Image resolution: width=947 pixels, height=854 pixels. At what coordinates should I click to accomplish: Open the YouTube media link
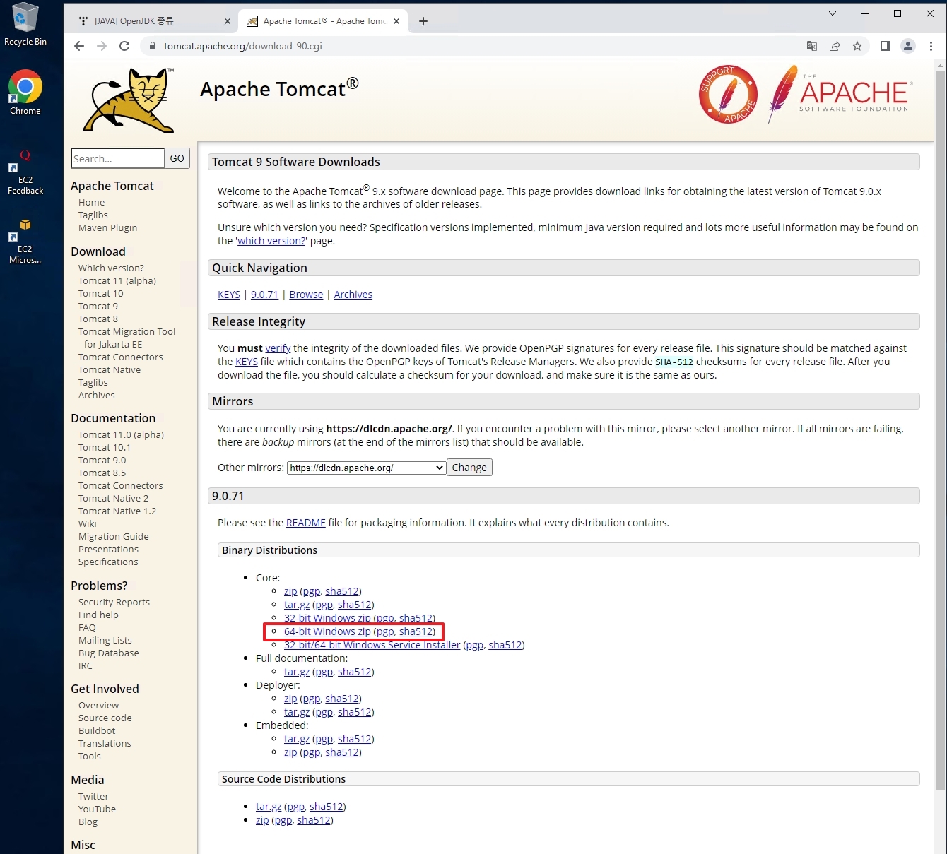pyautogui.click(x=97, y=809)
